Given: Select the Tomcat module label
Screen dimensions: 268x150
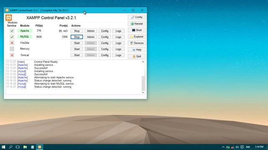Looking at the screenshot, I should click(x=25, y=55).
